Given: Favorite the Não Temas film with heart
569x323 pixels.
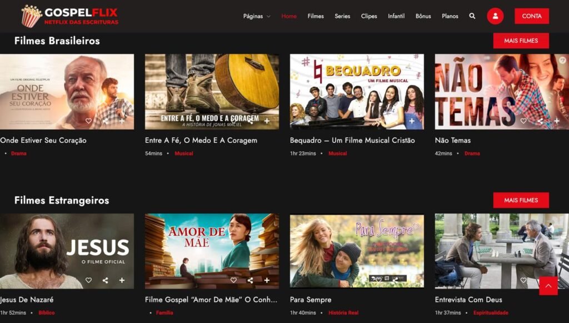Looking at the screenshot, I should 523,121.
